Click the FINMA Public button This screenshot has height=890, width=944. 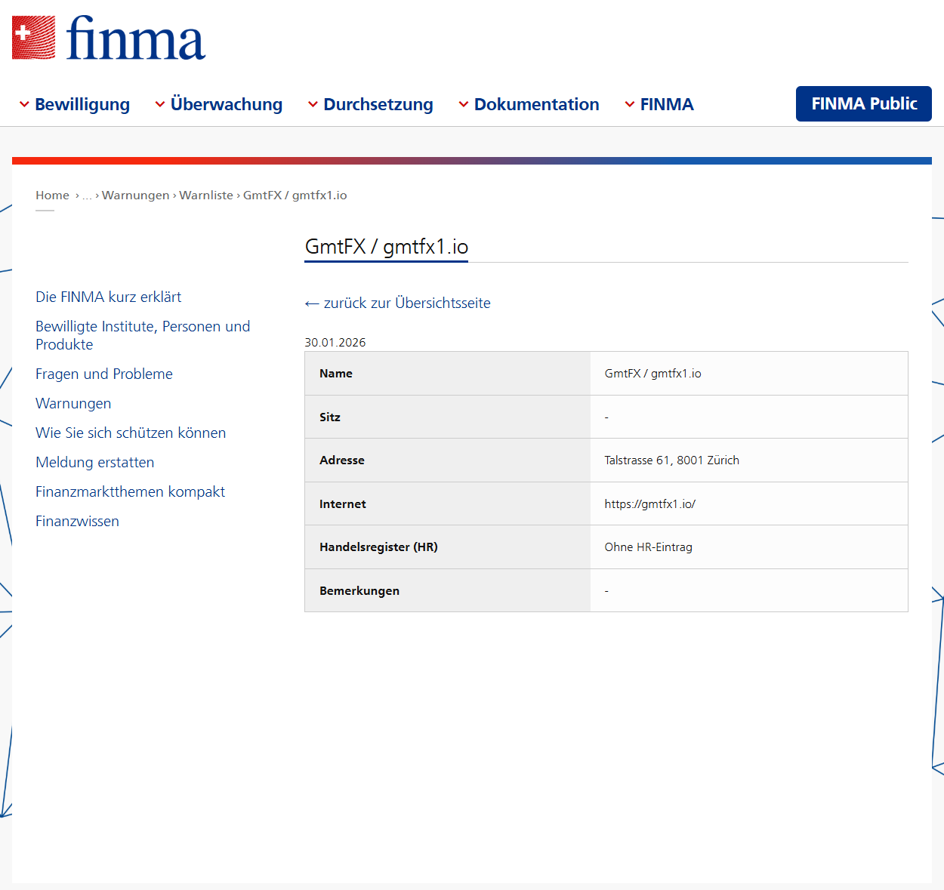click(864, 103)
